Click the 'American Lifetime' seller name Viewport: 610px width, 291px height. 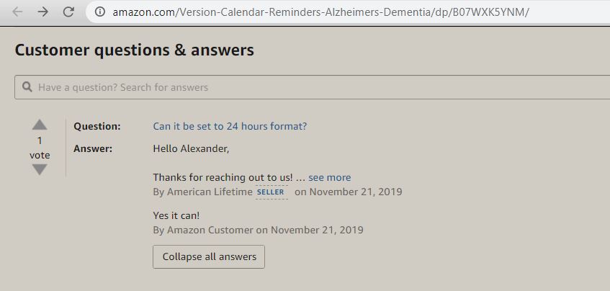point(210,192)
